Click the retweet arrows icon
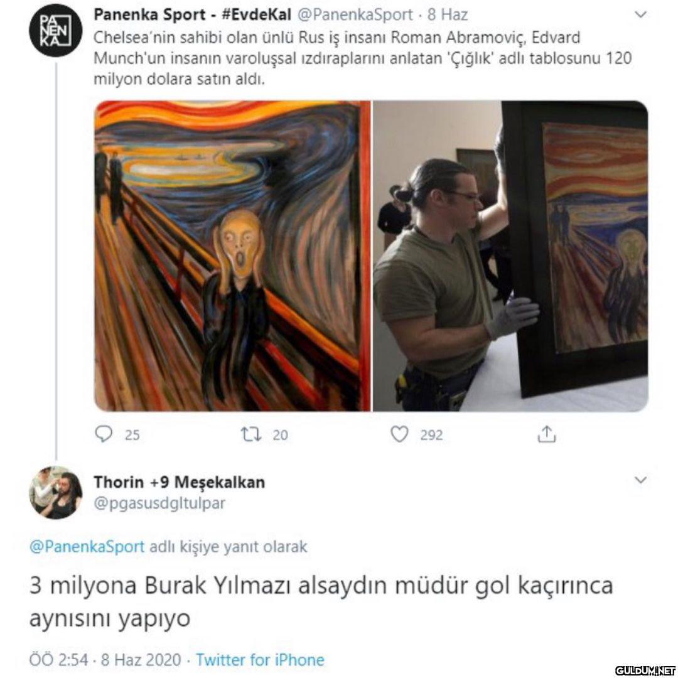 (x=250, y=434)
